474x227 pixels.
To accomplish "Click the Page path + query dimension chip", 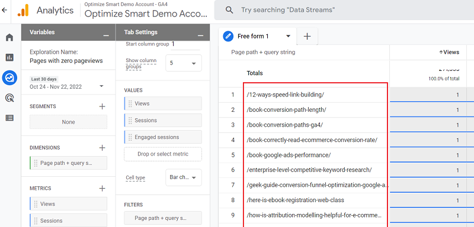I will [68, 163].
